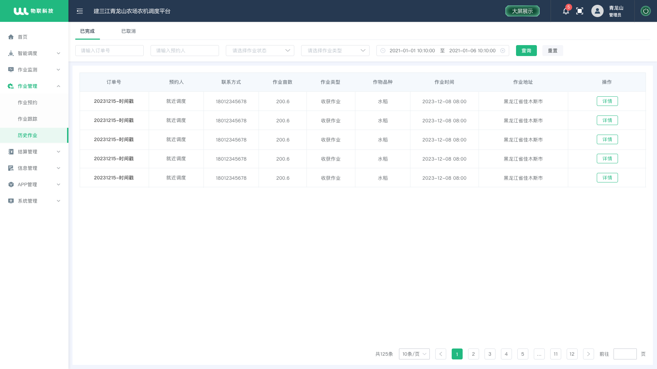657x369 pixels.
Task: Go to page 4
Action: [x=506, y=354]
